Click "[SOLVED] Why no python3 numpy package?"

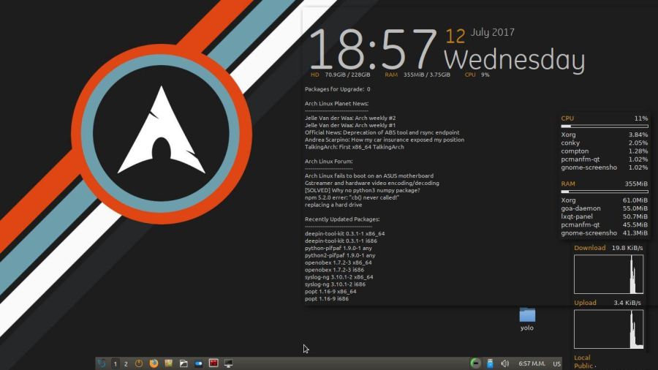(x=362, y=190)
